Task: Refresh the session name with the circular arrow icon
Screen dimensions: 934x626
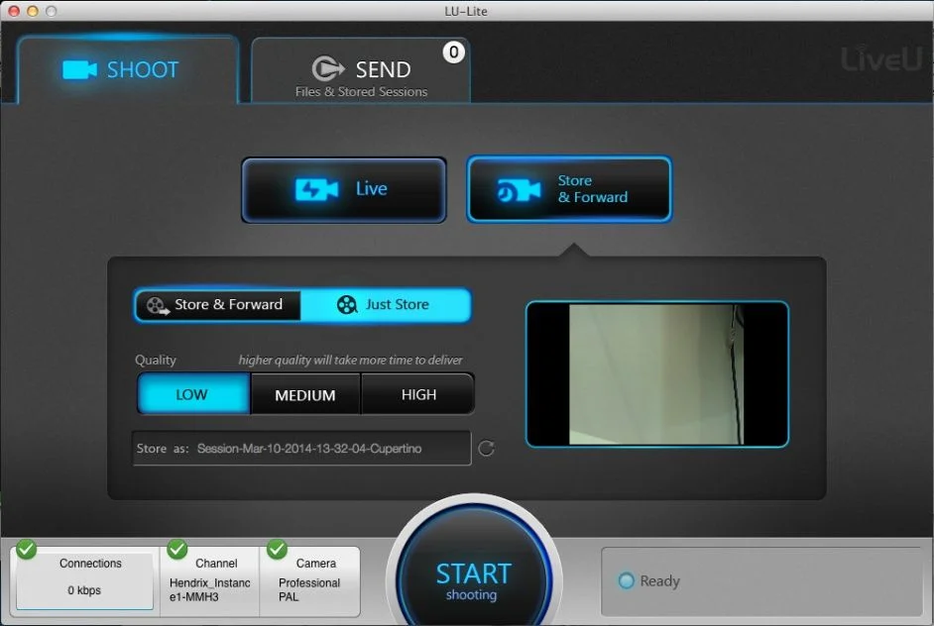Action: tap(486, 448)
